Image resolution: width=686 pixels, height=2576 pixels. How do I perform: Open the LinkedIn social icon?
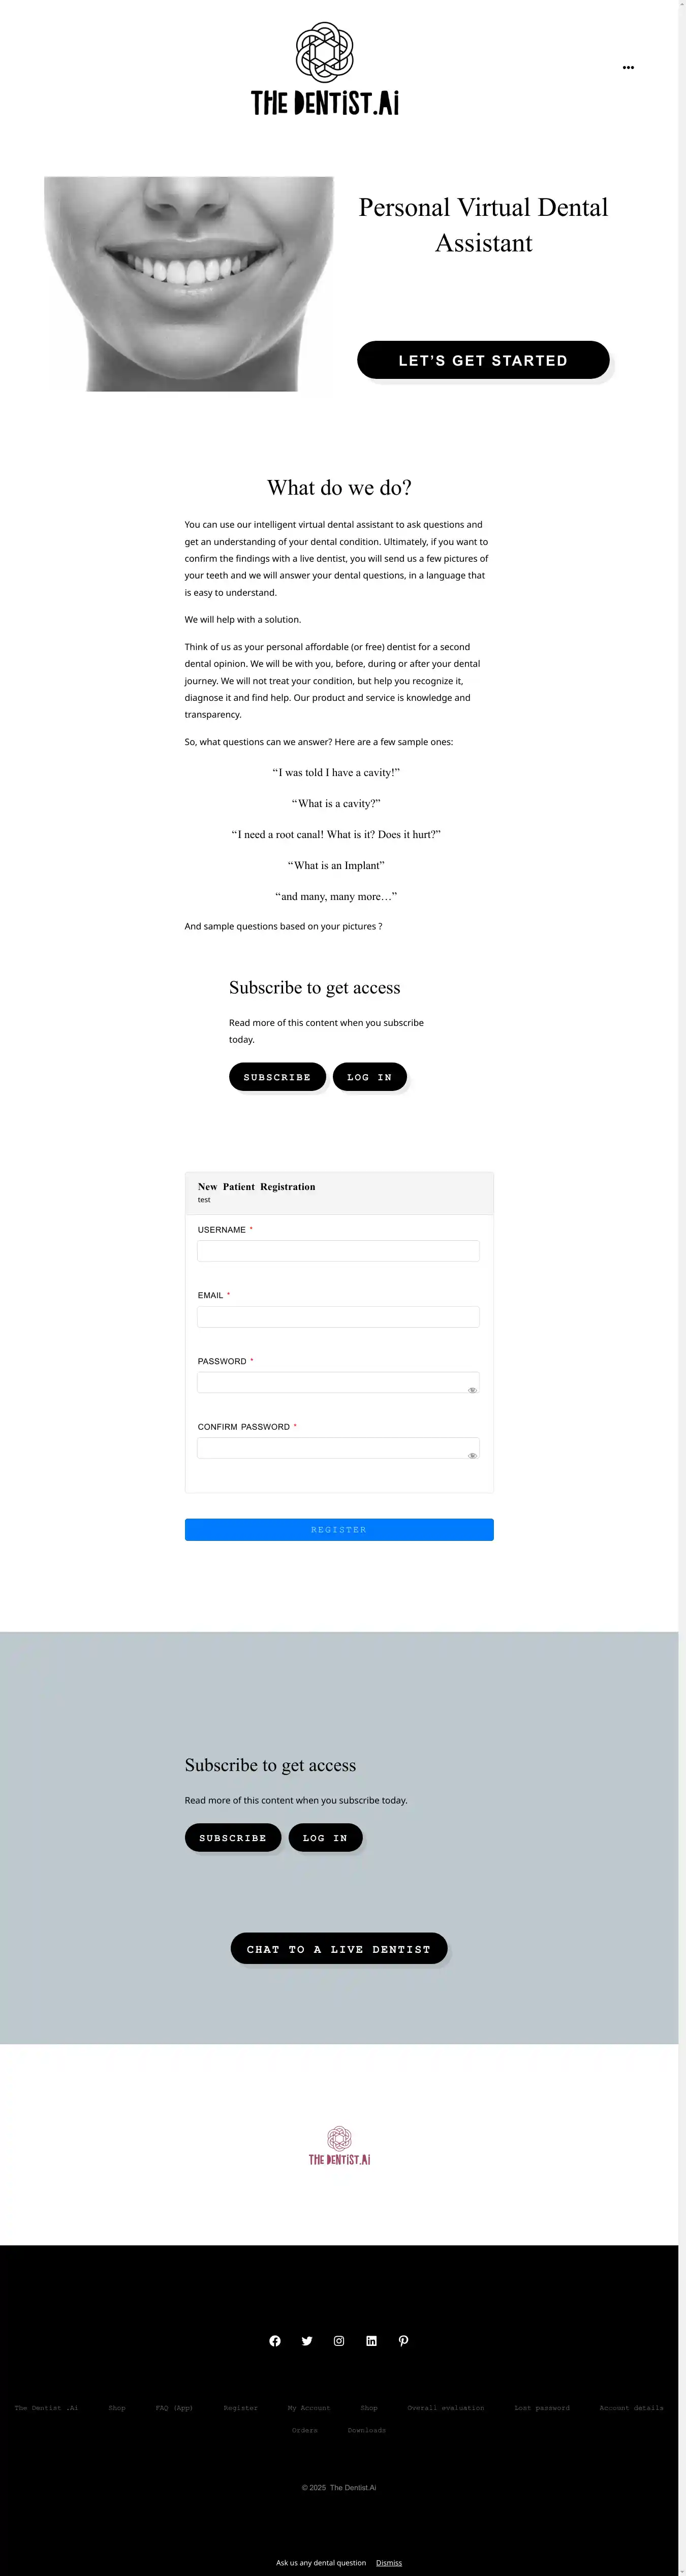coord(371,2341)
